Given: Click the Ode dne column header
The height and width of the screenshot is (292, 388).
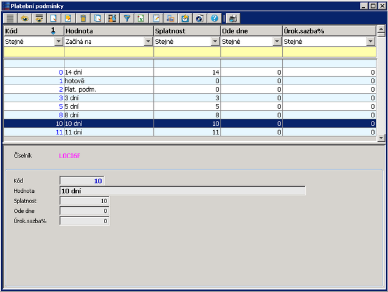Looking at the screenshot, I should click(251, 30).
